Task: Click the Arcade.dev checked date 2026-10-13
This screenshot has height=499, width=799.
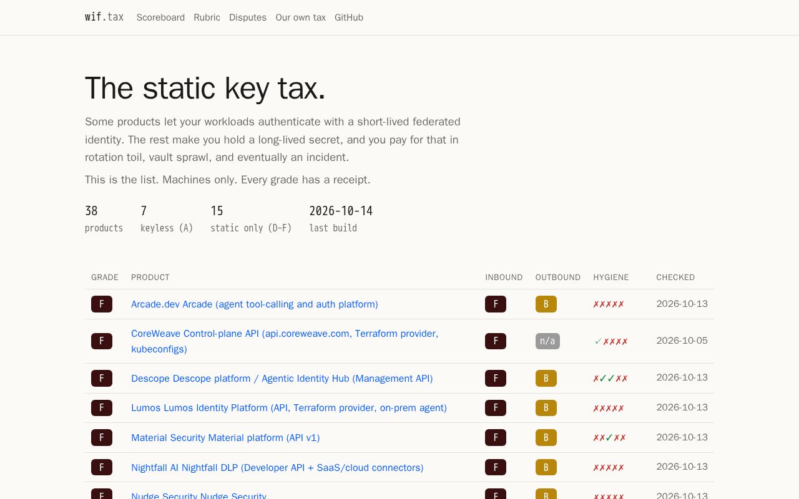Action: (682, 304)
